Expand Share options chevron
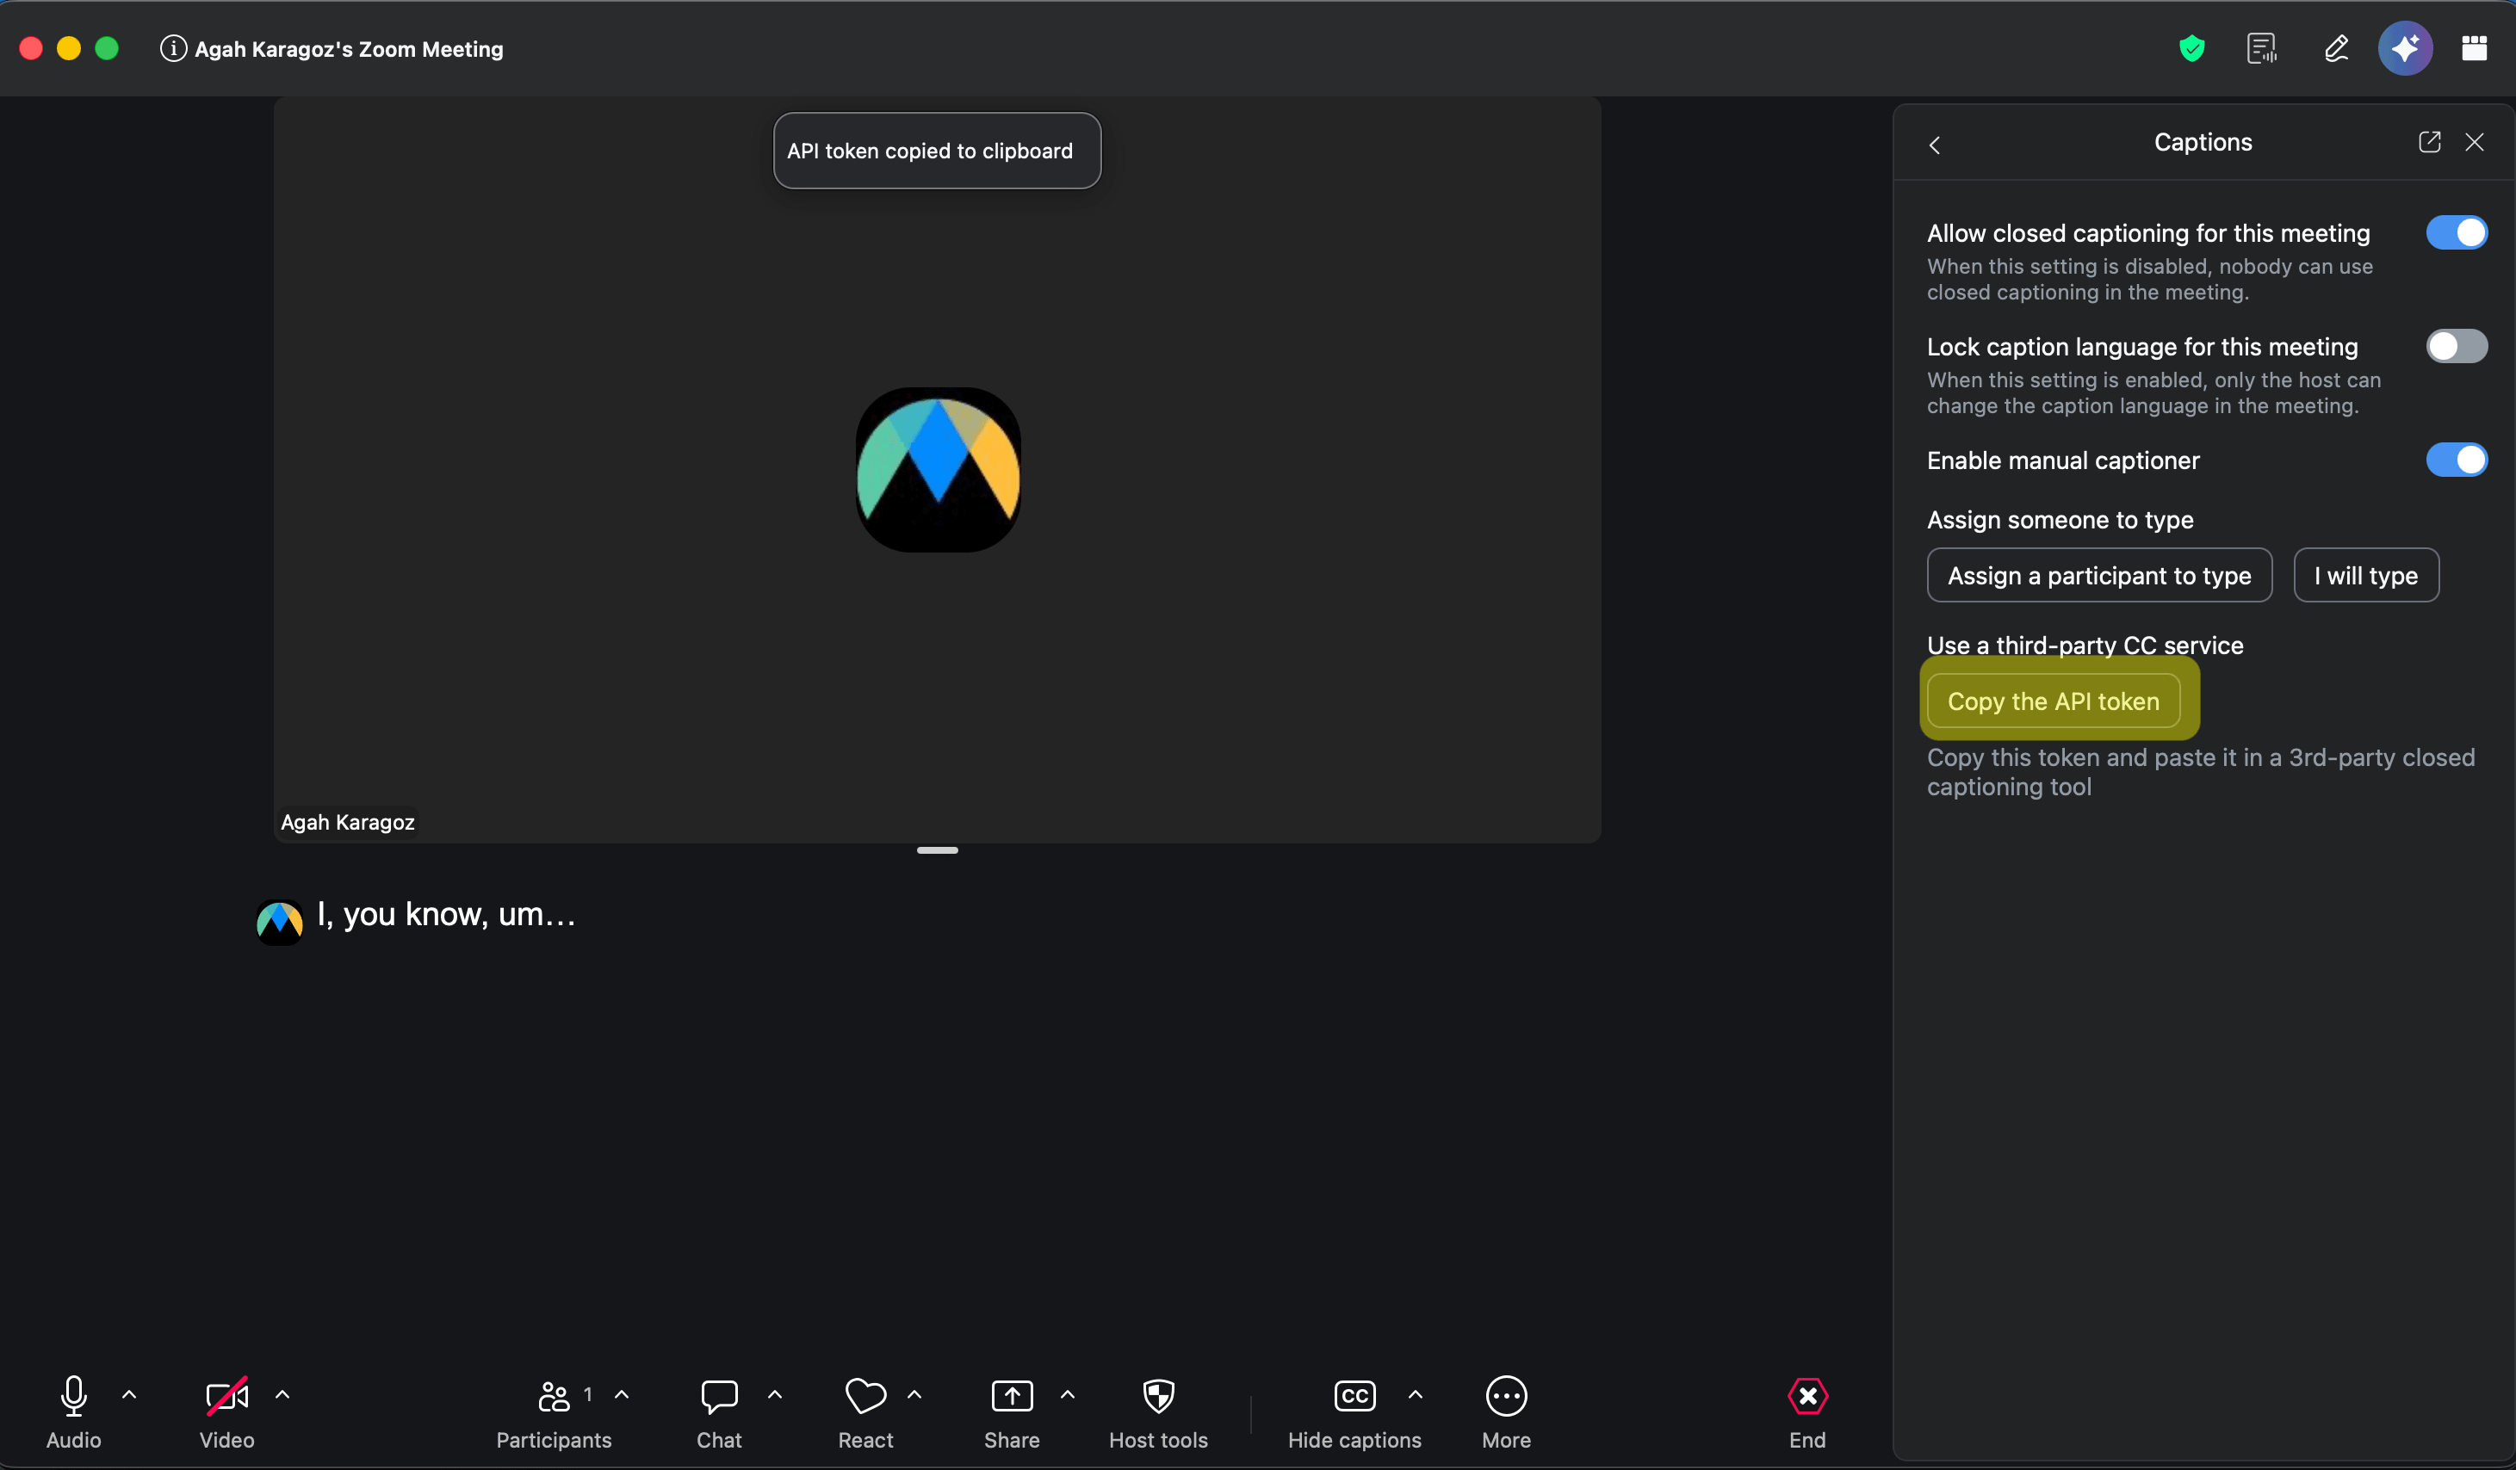 click(1068, 1394)
